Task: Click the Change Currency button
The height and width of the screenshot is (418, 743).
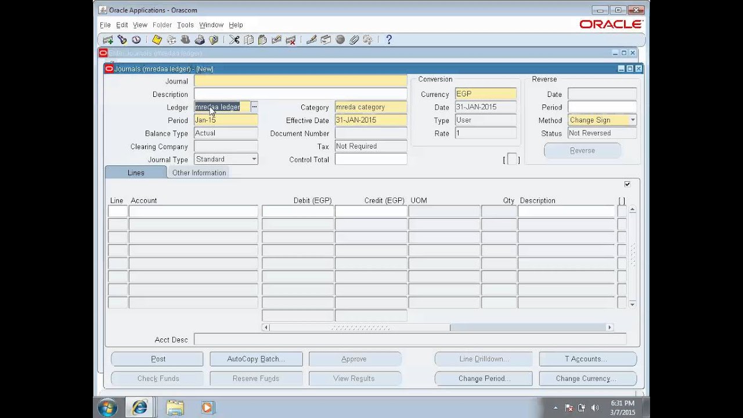Action: 587,379
